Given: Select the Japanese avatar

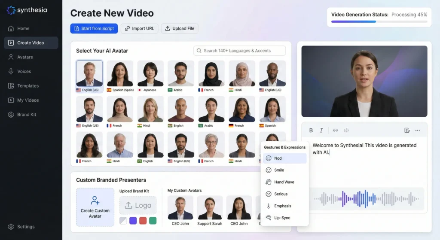Looking at the screenshot, I should [150, 76].
